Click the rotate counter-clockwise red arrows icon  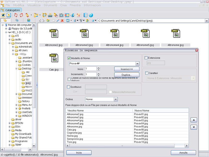[x=16, y=15]
